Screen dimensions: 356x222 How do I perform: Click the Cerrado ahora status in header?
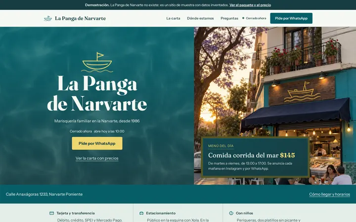tap(256, 18)
